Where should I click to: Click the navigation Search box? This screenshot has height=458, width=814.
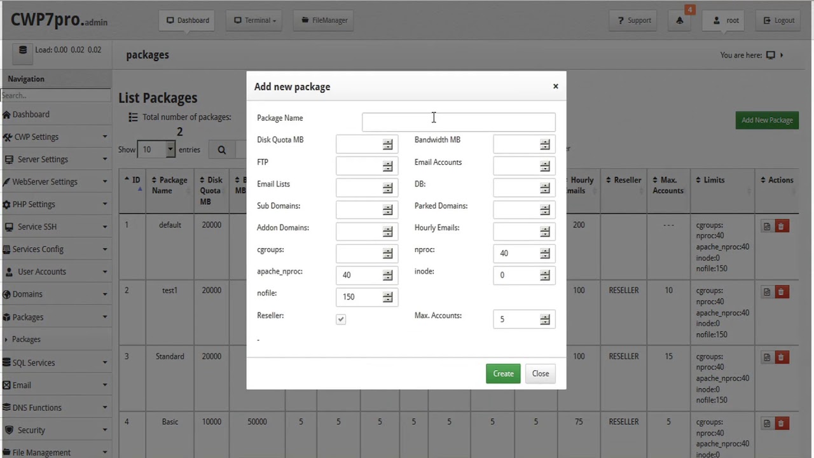[x=55, y=95]
